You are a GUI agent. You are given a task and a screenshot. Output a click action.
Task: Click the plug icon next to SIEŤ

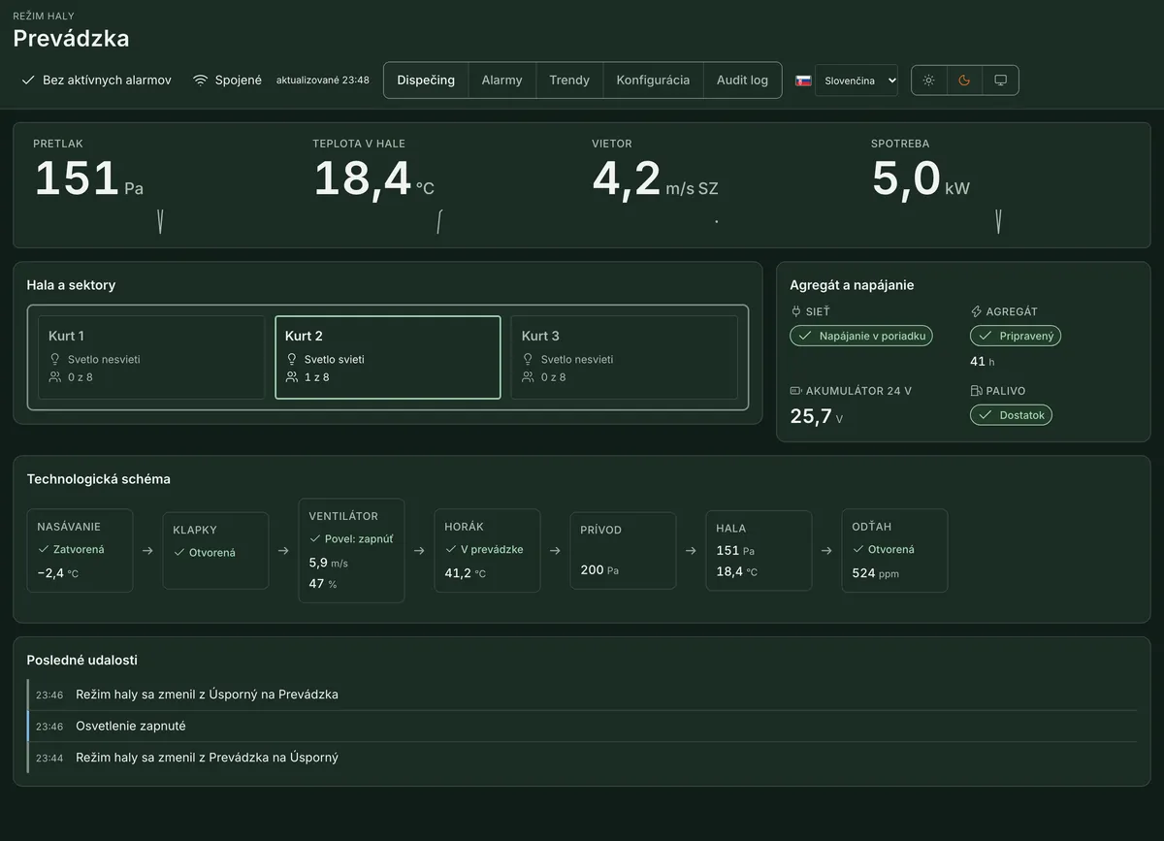pos(796,311)
